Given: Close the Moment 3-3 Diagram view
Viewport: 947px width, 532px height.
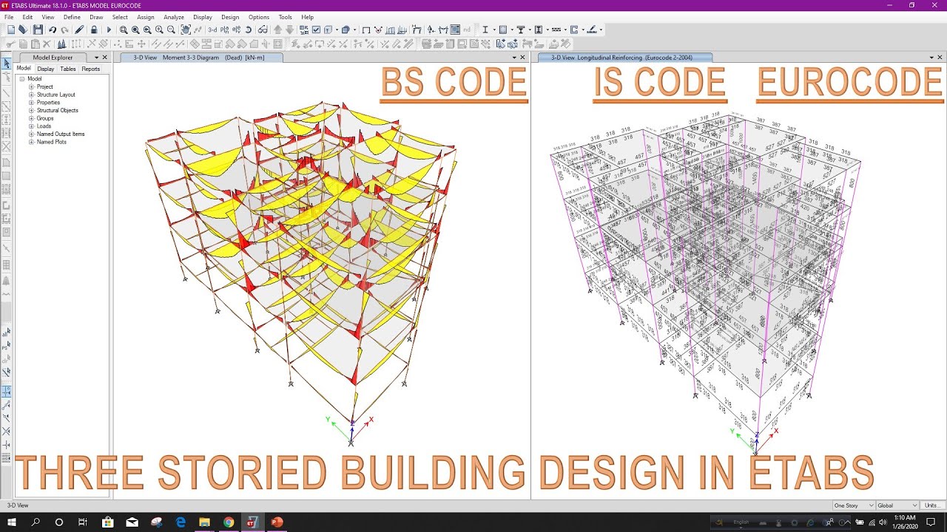Looking at the screenshot, I should point(522,58).
